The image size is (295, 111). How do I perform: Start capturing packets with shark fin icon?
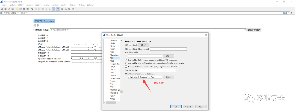coord(2,9)
